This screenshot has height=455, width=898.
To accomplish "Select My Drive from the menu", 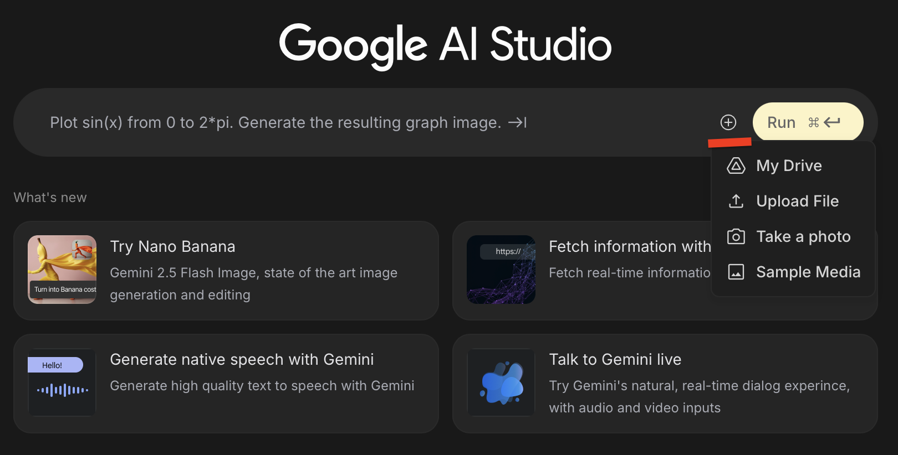I will pyautogui.click(x=789, y=166).
